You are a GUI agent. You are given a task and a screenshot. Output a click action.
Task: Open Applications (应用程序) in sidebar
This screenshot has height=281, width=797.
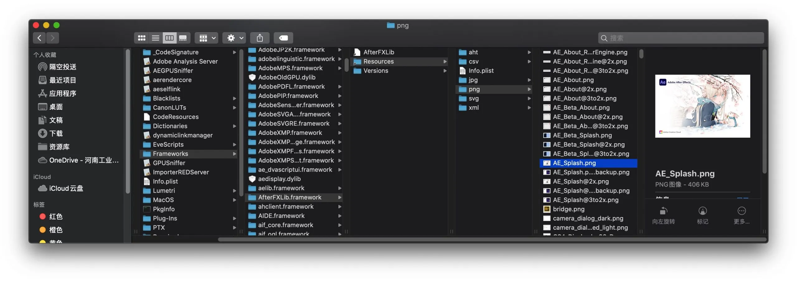pos(57,94)
